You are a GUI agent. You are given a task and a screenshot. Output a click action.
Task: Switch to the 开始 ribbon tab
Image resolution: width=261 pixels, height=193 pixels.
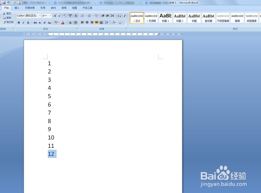coord(6,8)
